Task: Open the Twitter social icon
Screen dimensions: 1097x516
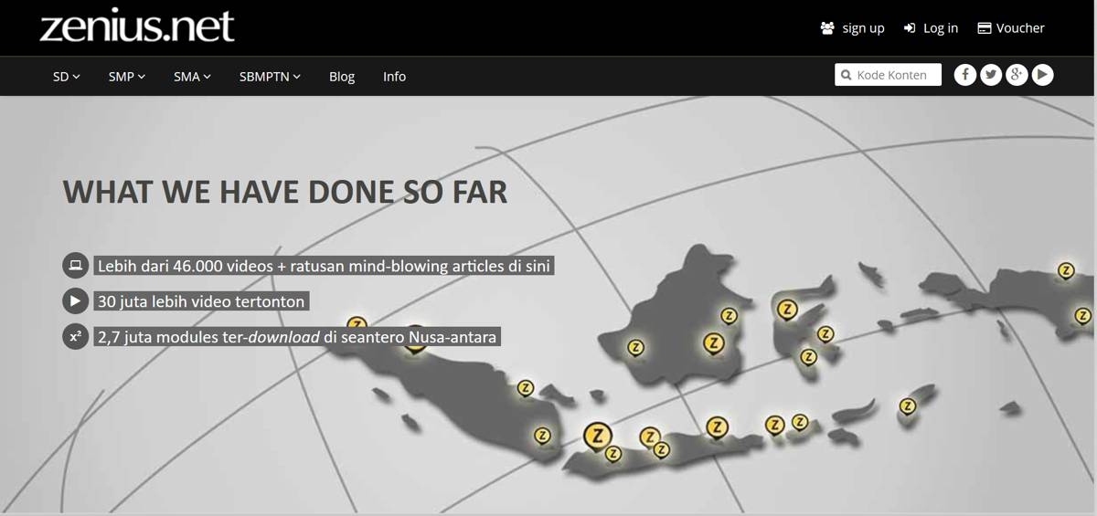Action: [991, 75]
